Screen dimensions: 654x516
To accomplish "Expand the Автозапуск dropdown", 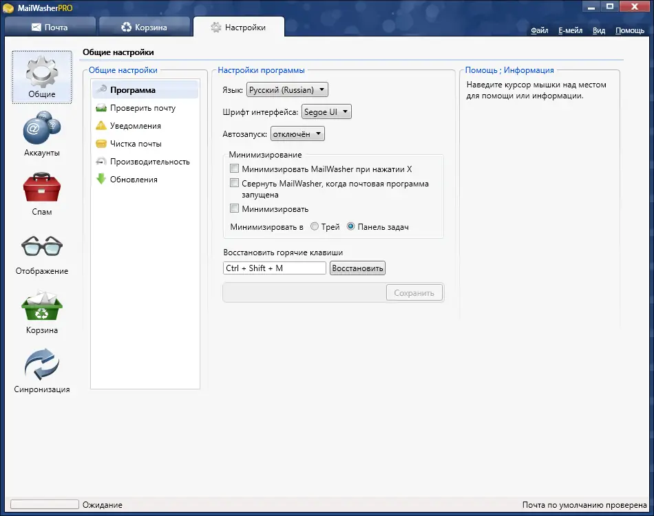I will 297,133.
